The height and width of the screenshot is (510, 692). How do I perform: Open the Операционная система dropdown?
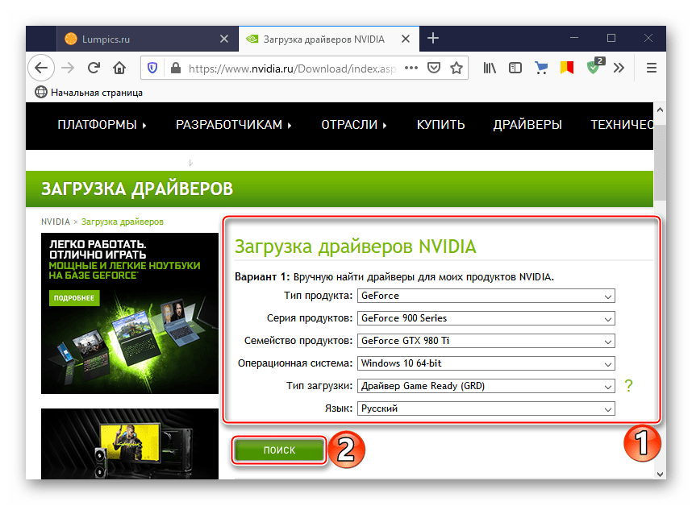pyautogui.click(x=486, y=363)
